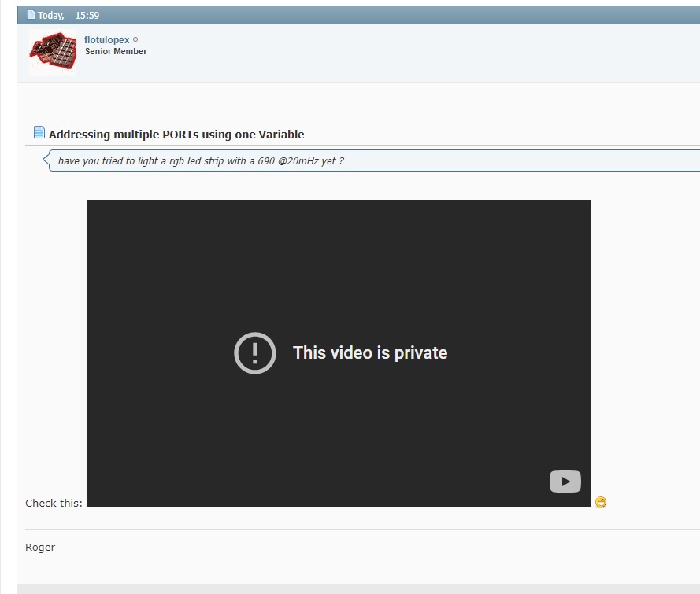Click the quote box pointer arrow
This screenshot has height=594, width=700.
(x=46, y=161)
